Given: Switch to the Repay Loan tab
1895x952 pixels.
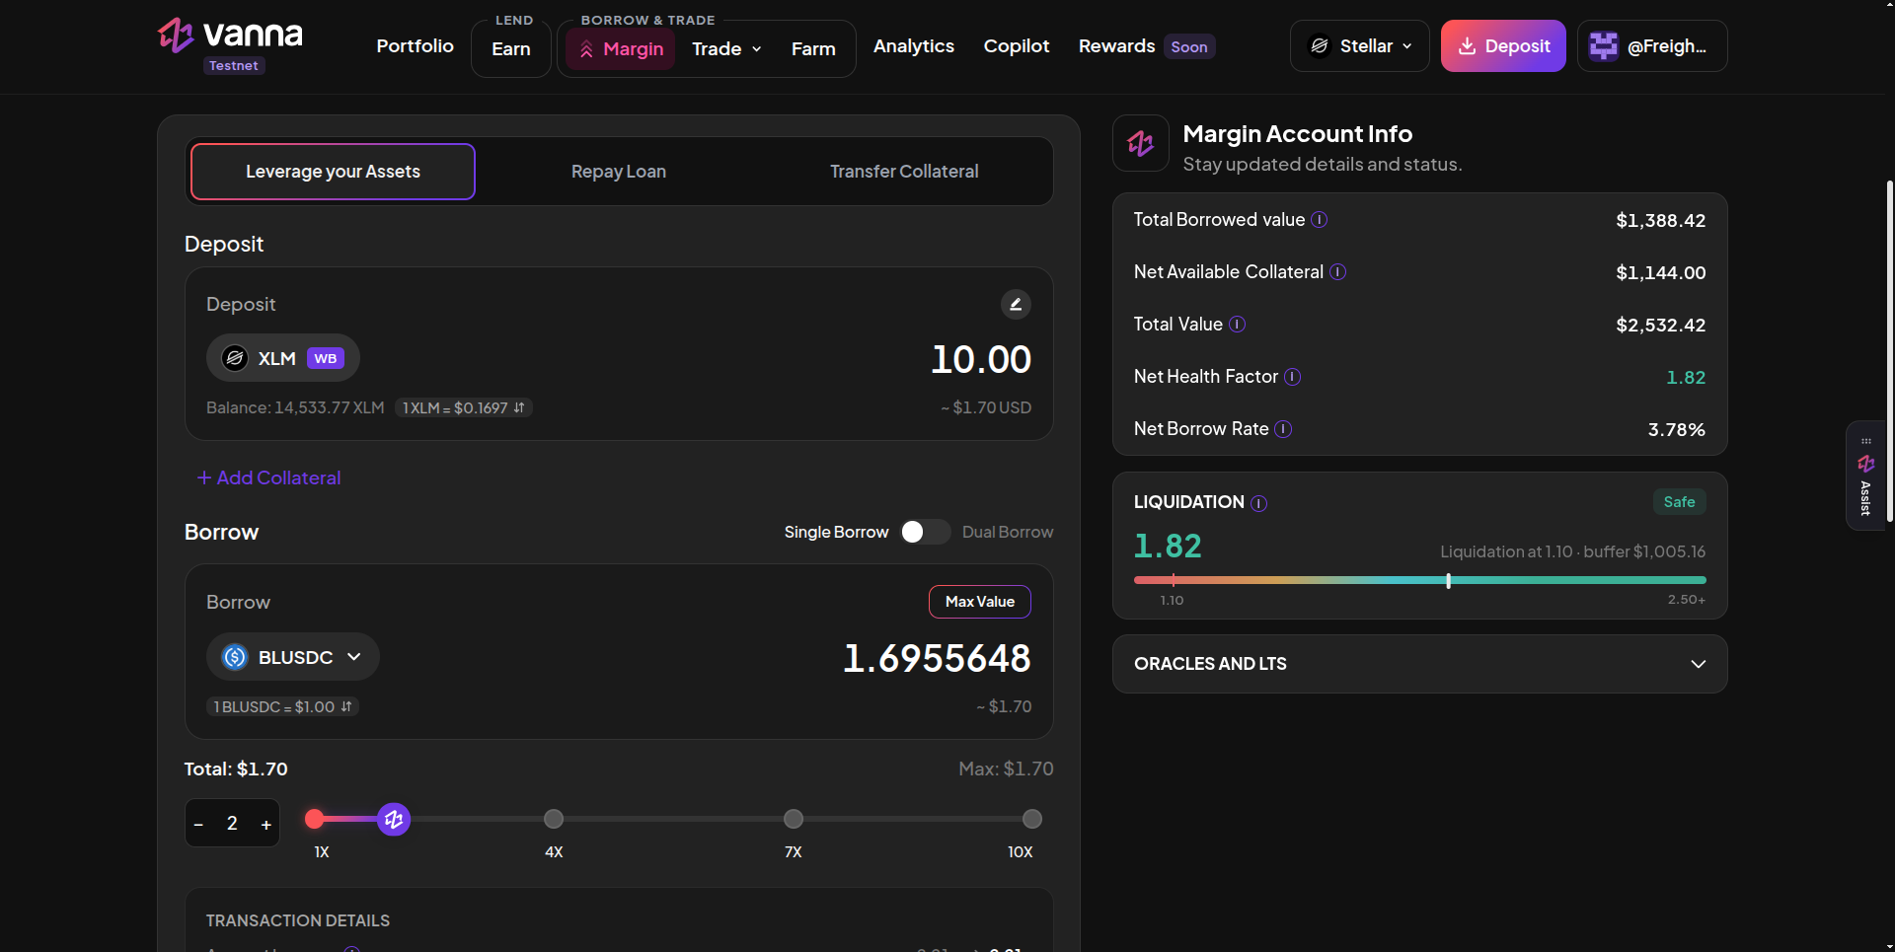Looking at the screenshot, I should (x=619, y=172).
